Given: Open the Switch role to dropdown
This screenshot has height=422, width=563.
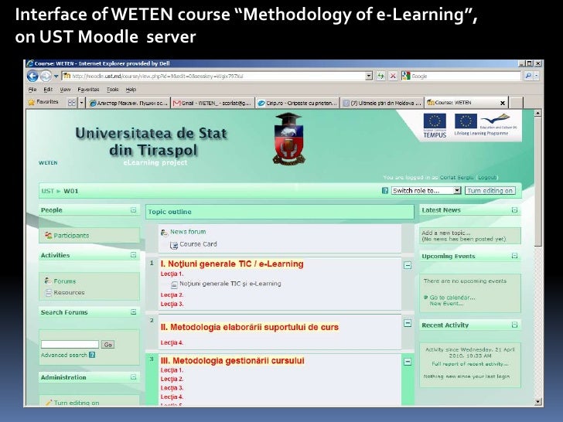Looking at the screenshot, I should click(x=426, y=191).
